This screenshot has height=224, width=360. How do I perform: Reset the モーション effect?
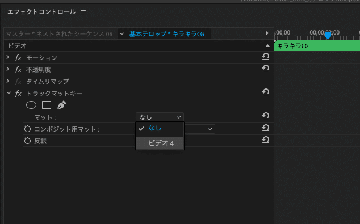pyautogui.click(x=265, y=56)
